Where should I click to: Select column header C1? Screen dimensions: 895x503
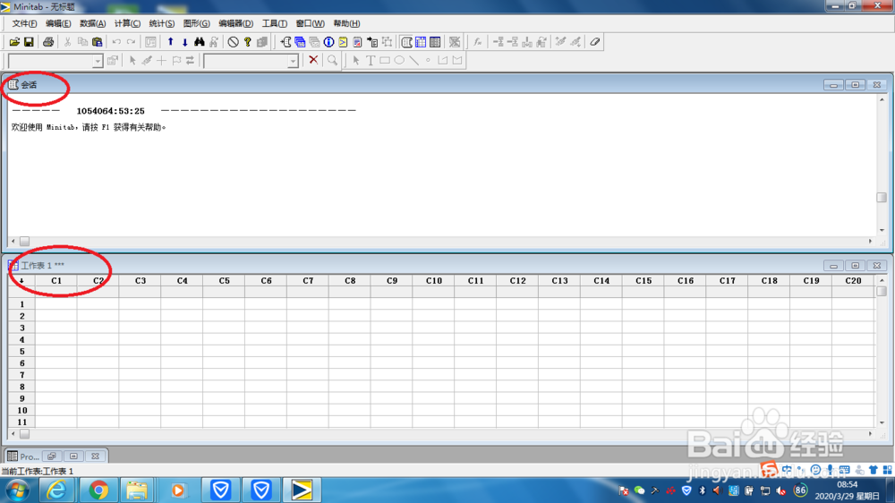tap(55, 281)
